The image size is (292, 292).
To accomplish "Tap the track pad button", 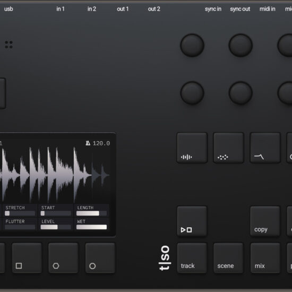I will tap(192, 257).
